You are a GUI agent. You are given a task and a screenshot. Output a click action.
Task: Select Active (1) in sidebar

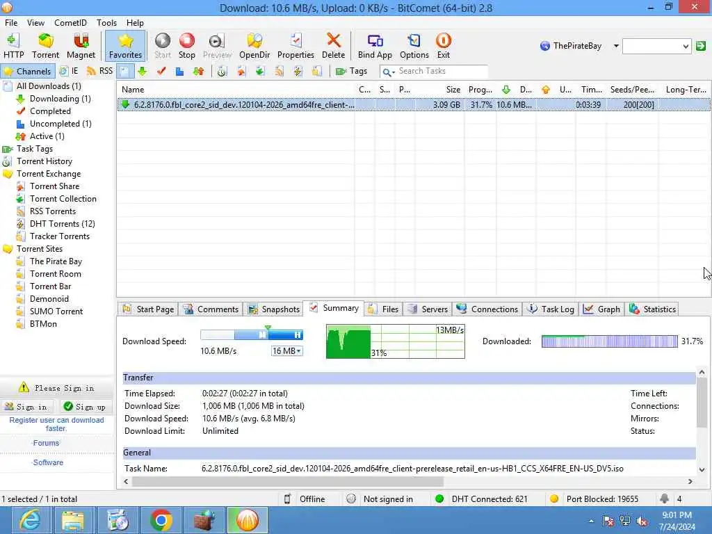pyautogui.click(x=47, y=136)
